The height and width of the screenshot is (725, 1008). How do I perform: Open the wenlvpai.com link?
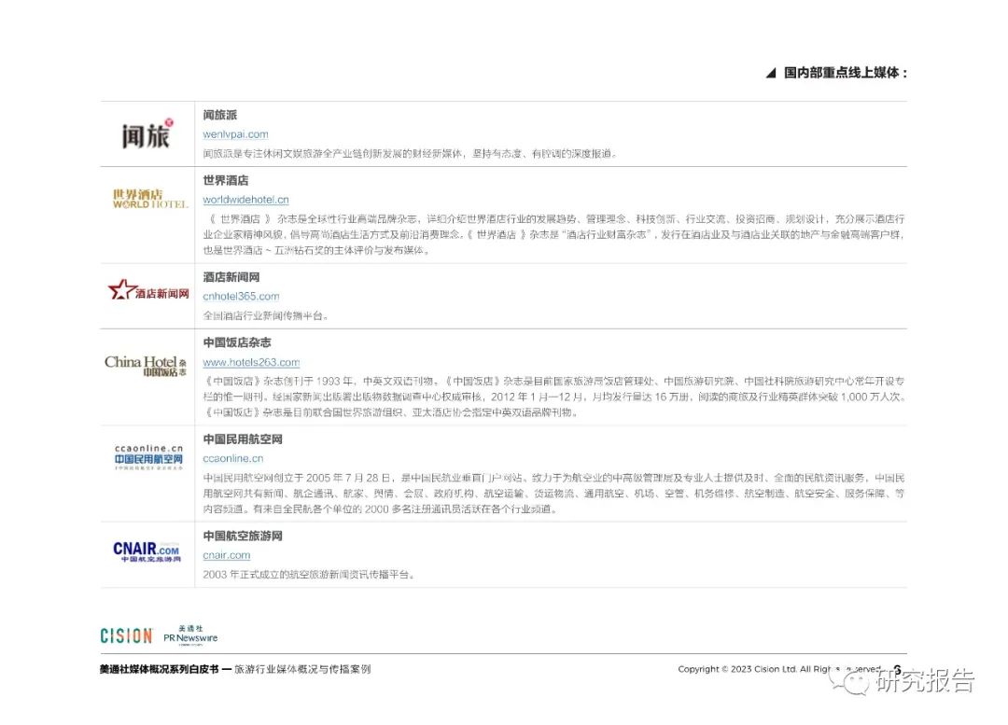pos(235,134)
